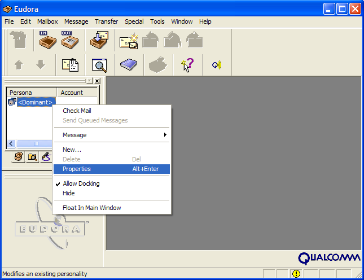Click the persona list scroll-left arrow
The width and height of the screenshot is (364, 280).
click(11, 144)
